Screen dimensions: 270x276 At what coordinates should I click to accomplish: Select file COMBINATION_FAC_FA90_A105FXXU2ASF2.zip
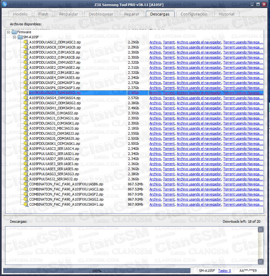[66, 194]
